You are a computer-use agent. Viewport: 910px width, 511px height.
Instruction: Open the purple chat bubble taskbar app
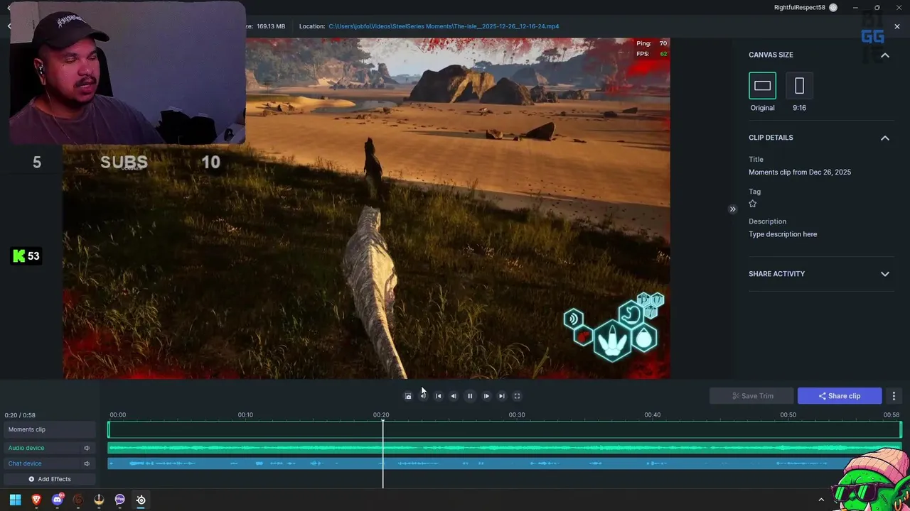tap(119, 500)
